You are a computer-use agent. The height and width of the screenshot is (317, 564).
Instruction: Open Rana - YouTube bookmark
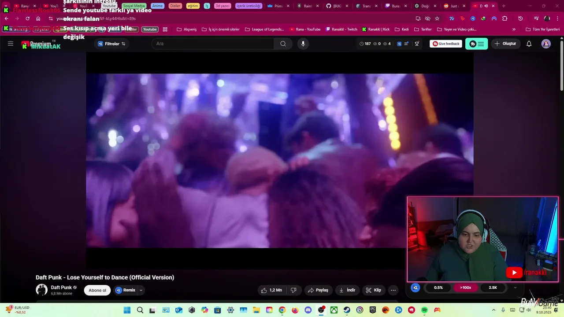pos(305,29)
